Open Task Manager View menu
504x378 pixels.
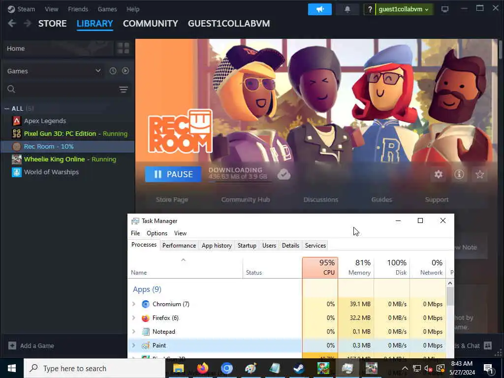(x=180, y=233)
